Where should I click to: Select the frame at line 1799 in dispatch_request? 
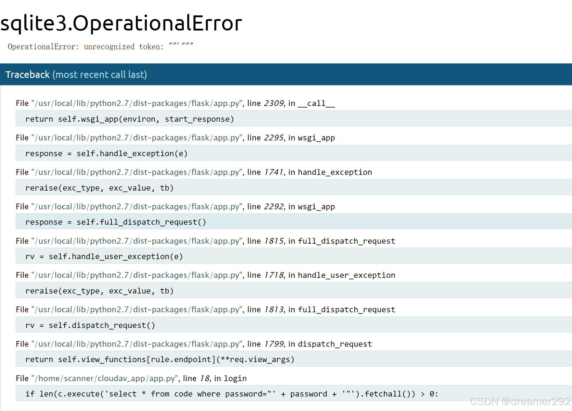[x=193, y=344]
